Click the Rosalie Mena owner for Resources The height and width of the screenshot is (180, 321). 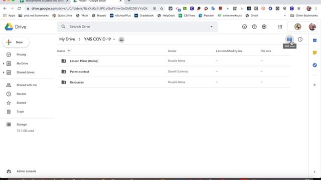[x=177, y=82]
